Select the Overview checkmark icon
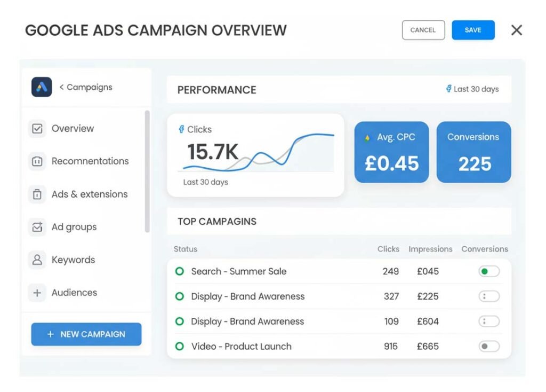The height and width of the screenshot is (392, 546). pyautogui.click(x=37, y=129)
